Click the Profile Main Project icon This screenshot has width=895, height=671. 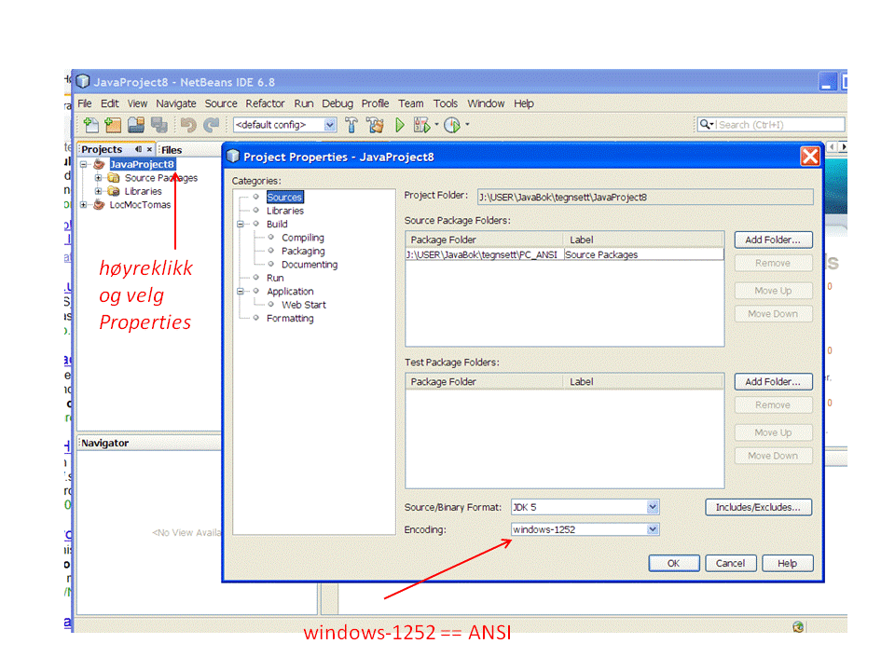click(x=452, y=124)
